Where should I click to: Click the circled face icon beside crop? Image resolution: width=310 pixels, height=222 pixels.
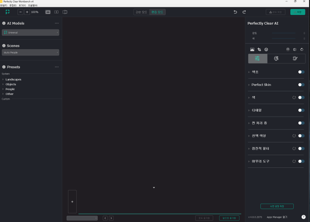tap(266, 50)
